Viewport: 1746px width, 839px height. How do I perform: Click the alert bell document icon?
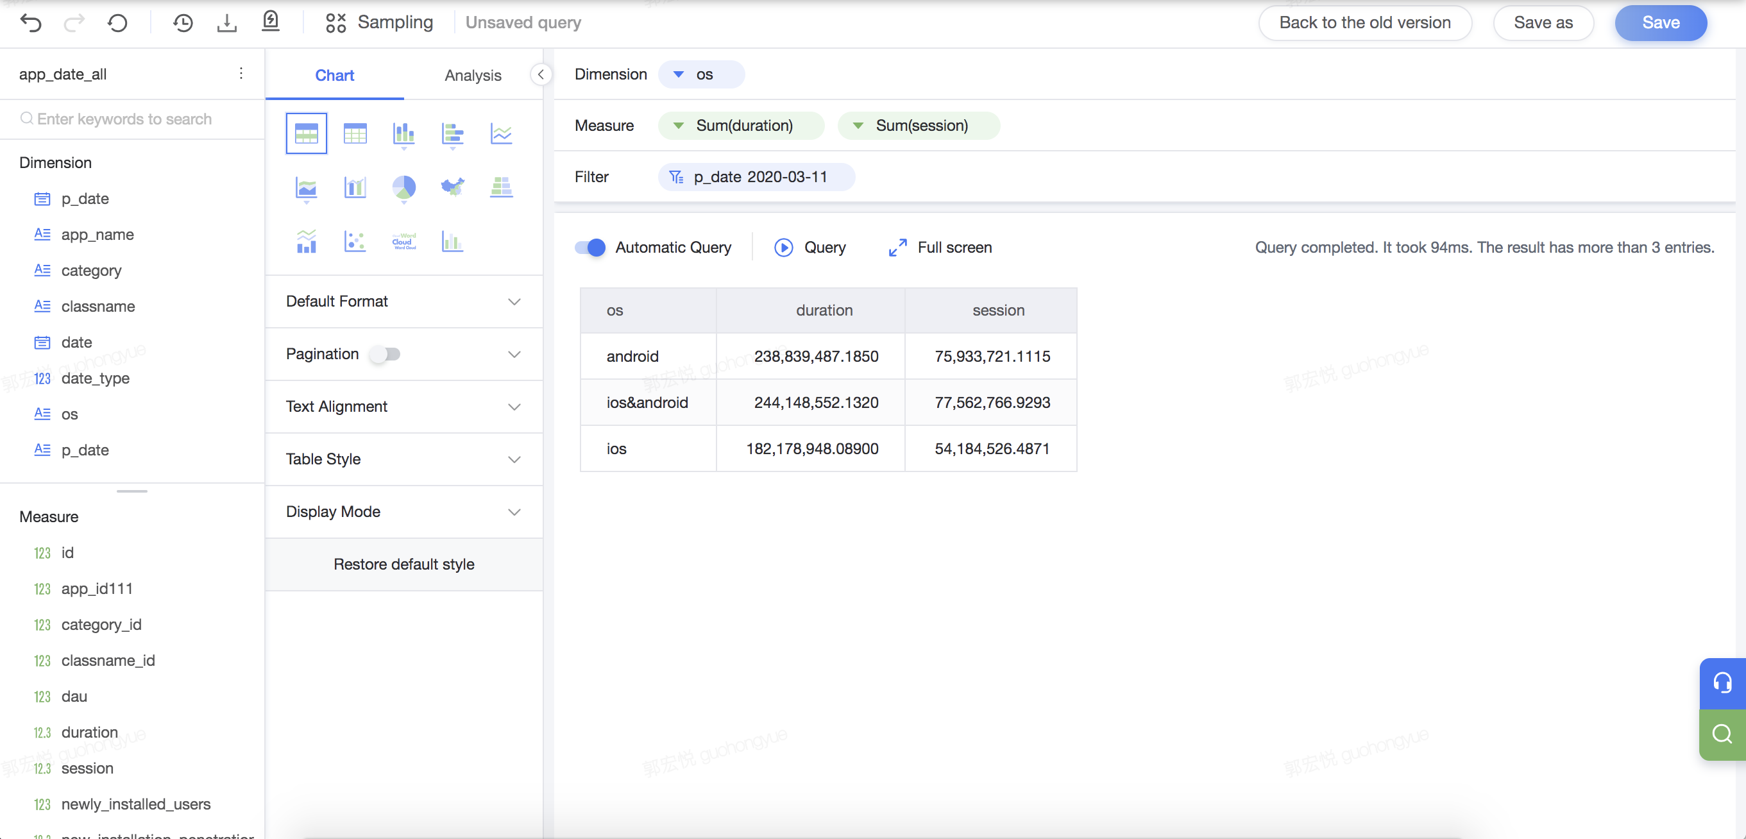271,22
